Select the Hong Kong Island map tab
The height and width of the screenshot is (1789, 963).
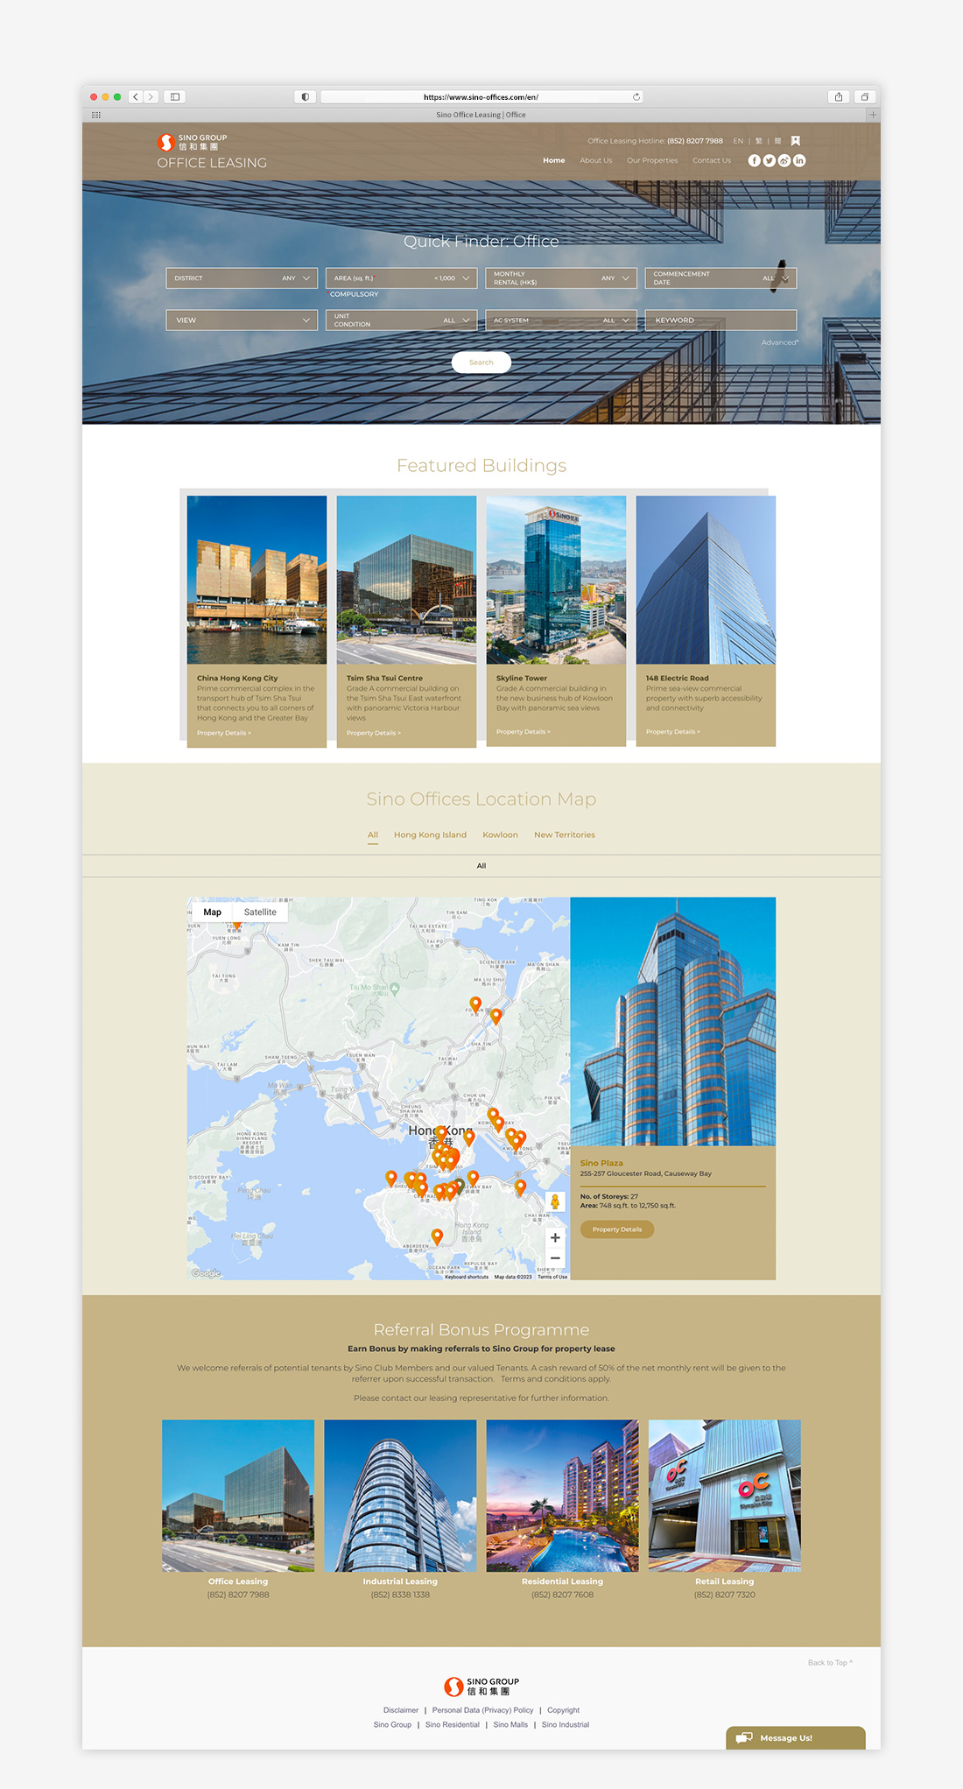pyautogui.click(x=430, y=835)
